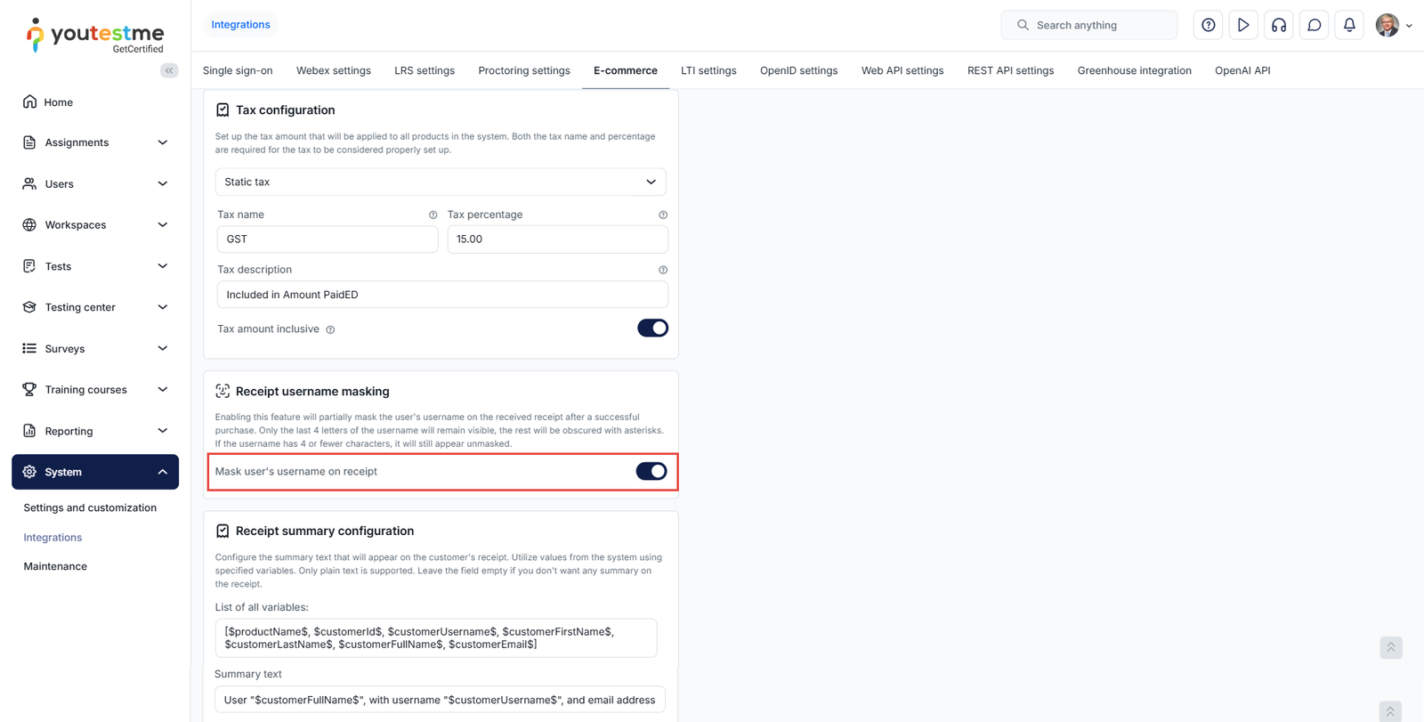Click the headset support icon
This screenshot has height=722, width=1424.
[1279, 25]
